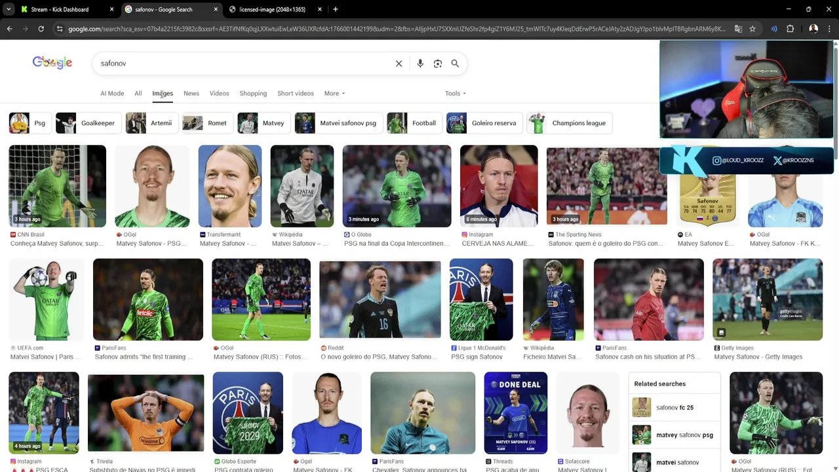
Task: Select the All results tab
Action: click(x=138, y=93)
